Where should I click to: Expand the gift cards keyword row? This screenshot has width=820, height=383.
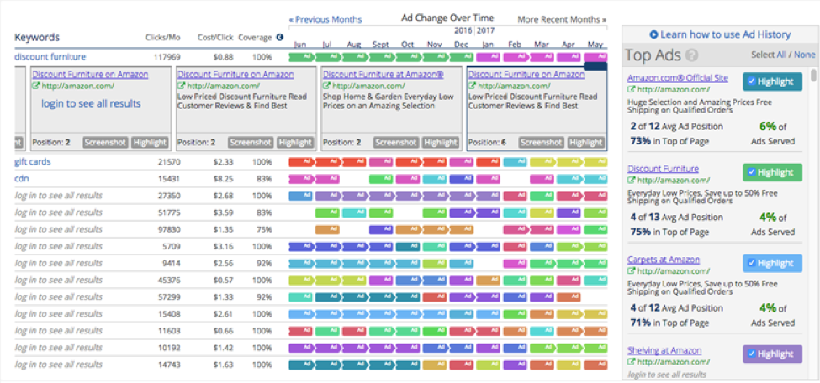point(32,161)
